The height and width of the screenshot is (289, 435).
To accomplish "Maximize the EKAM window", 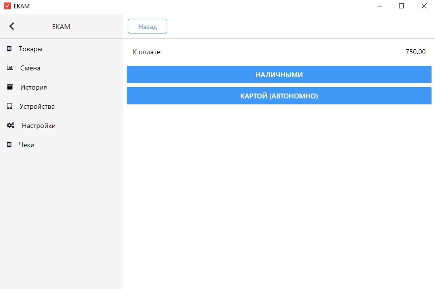I will click(401, 6).
